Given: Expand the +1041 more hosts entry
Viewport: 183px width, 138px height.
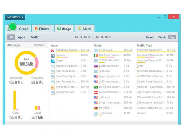Looking at the screenshot, I should click(x=113, y=113).
